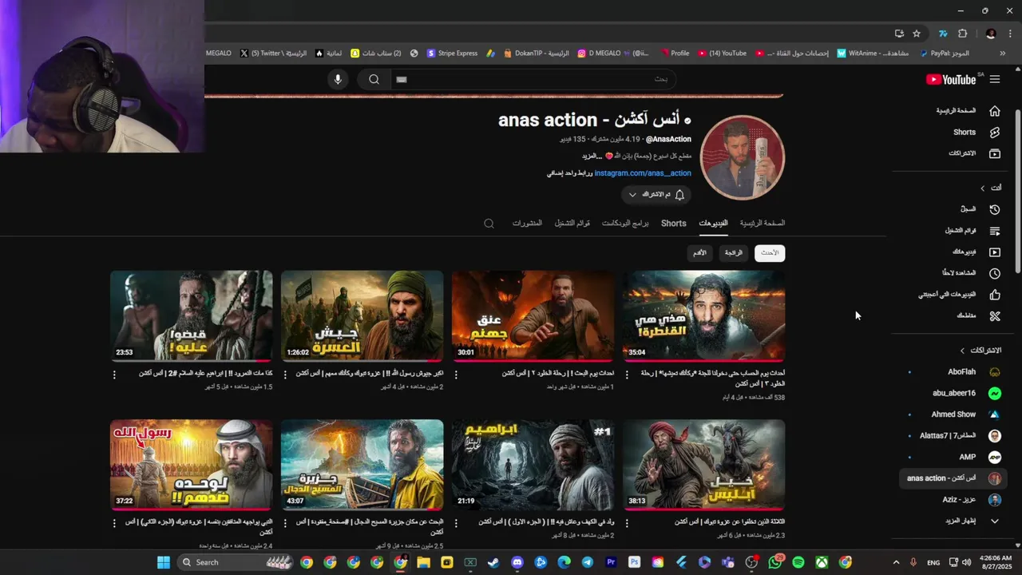Viewport: 1022px width, 575px height.
Task: Open WhatsApp from the taskbar
Action: pyautogui.click(x=774, y=562)
